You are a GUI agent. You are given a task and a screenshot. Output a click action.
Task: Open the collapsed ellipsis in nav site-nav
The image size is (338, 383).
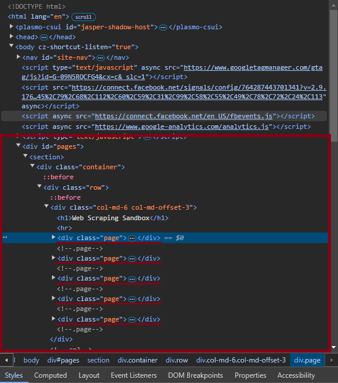pyautogui.click(x=101, y=58)
